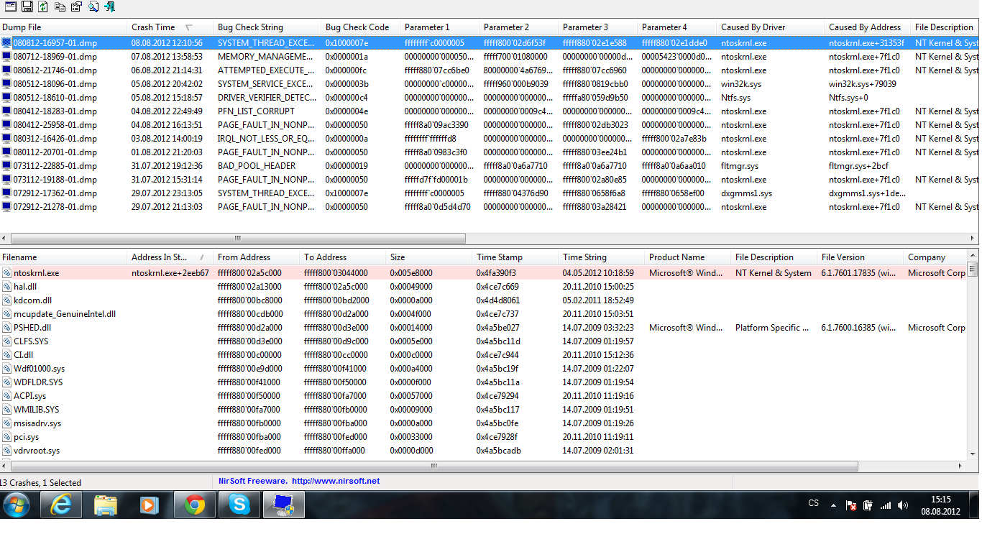Sort the lower pane by Size column

pyautogui.click(x=430, y=257)
